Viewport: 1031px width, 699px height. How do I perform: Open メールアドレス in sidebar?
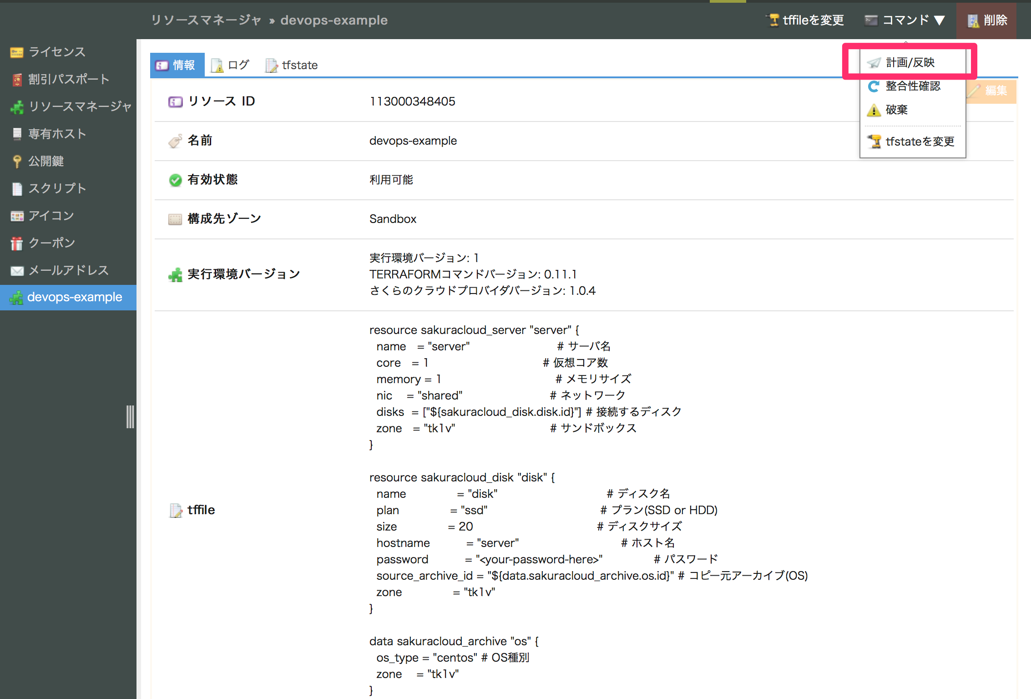pyautogui.click(x=68, y=270)
